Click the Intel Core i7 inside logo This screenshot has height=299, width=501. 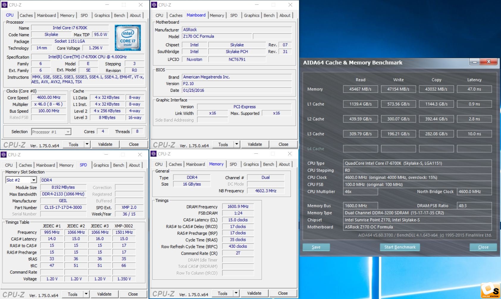click(x=128, y=38)
